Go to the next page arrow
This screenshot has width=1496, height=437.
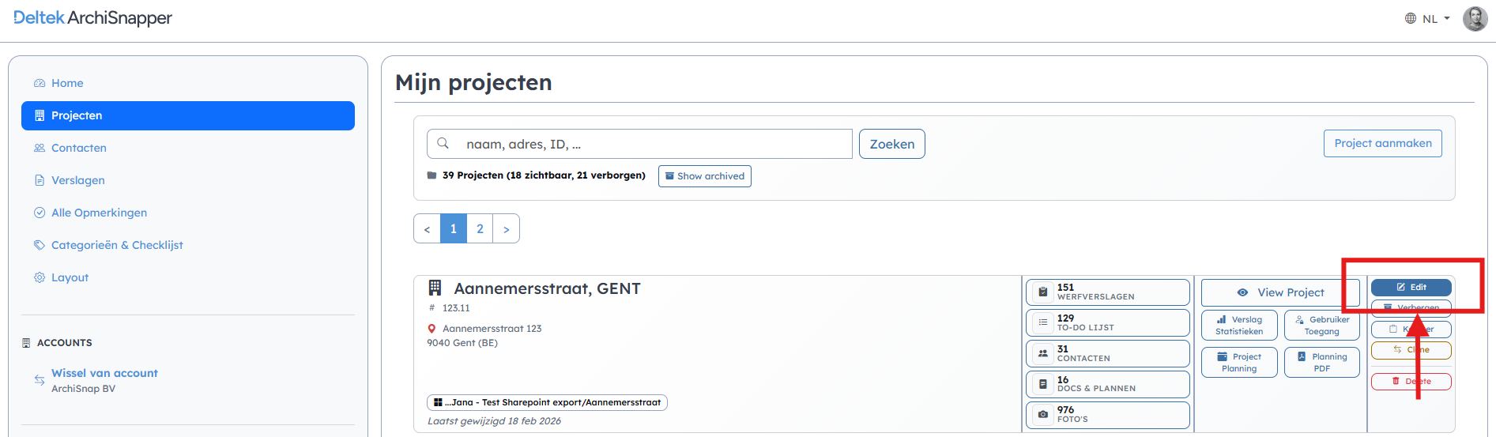[507, 228]
